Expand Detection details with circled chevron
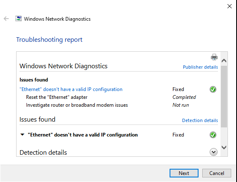This screenshot has height=182, width=237. point(213,152)
